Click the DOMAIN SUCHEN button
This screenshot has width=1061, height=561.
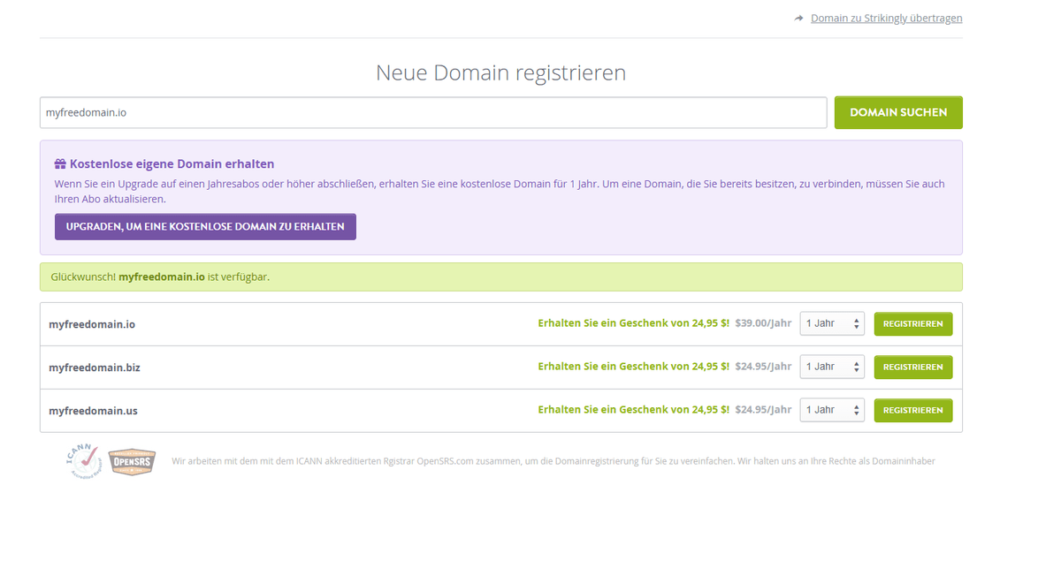click(x=898, y=112)
